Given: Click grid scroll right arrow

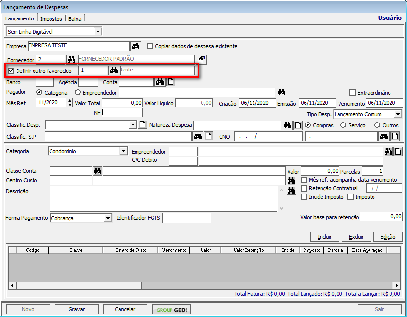Looking at the screenshot, I should pos(397,285).
